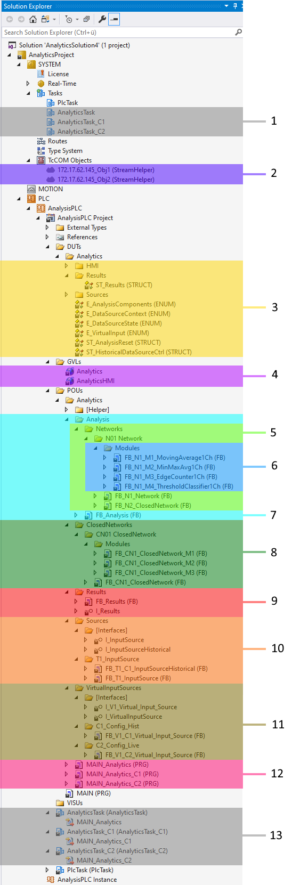The width and height of the screenshot is (292, 885).
Task: Click the I_Results interface icon
Action: pyautogui.click(x=89, y=611)
